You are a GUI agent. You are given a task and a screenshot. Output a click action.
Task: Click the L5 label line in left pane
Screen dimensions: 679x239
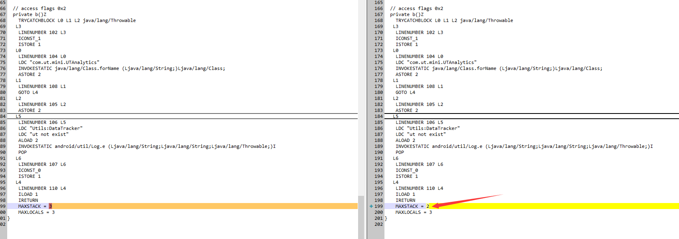(x=18, y=116)
